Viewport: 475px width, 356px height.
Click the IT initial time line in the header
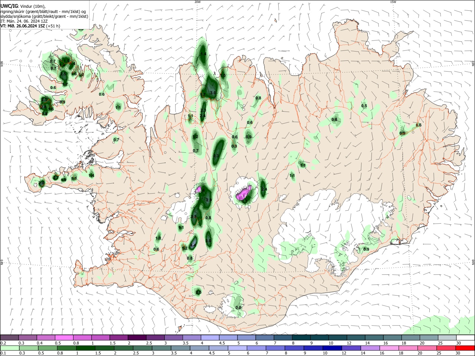pyautogui.click(x=24, y=21)
